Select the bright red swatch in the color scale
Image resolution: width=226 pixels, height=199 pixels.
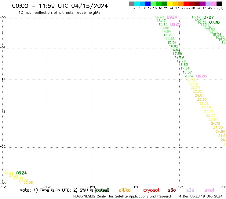point(186,4)
